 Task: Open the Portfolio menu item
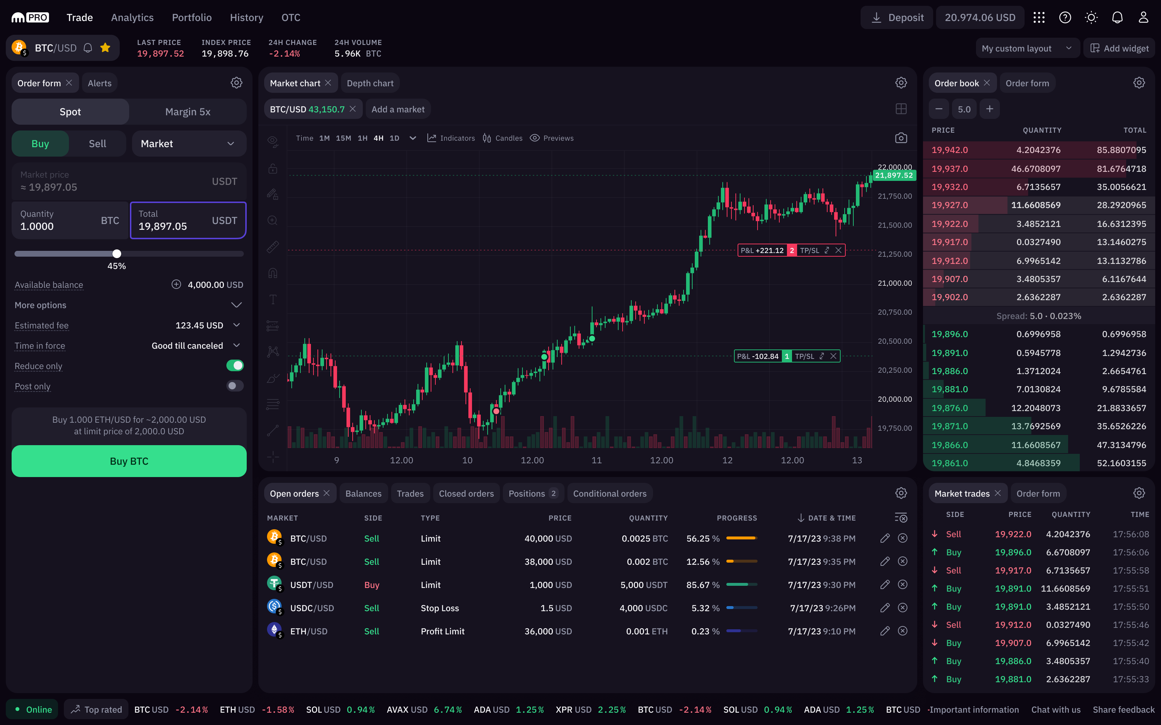pyautogui.click(x=192, y=18)
